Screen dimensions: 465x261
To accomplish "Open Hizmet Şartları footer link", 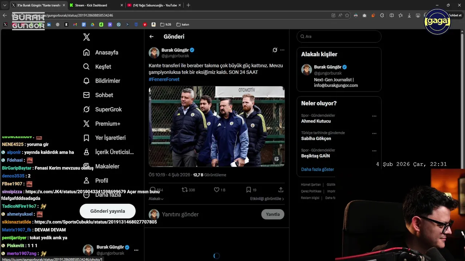I will 311,185.
